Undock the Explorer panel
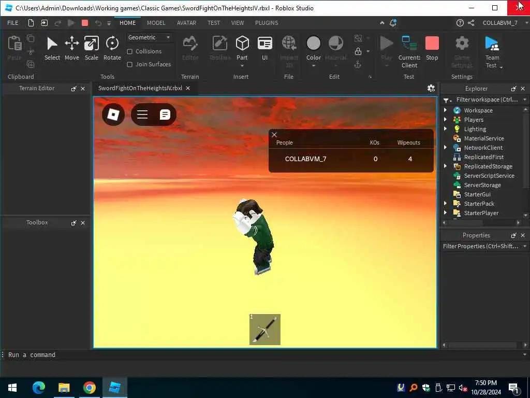This screenshot has width=530, height=398. point(514,89)
